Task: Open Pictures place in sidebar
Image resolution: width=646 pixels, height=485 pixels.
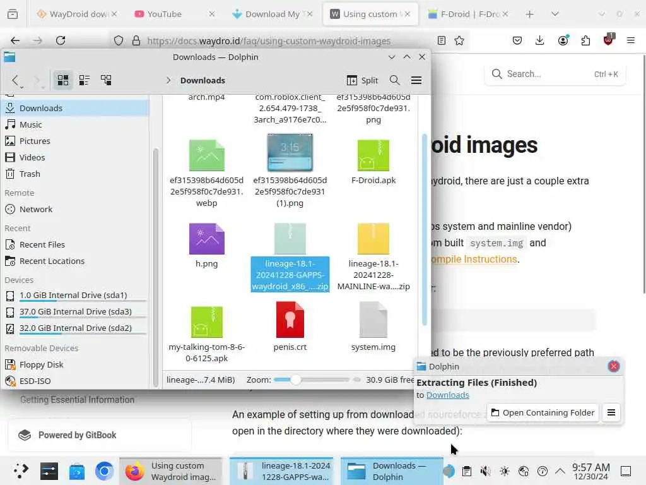Action: click(x=76, y=141)
